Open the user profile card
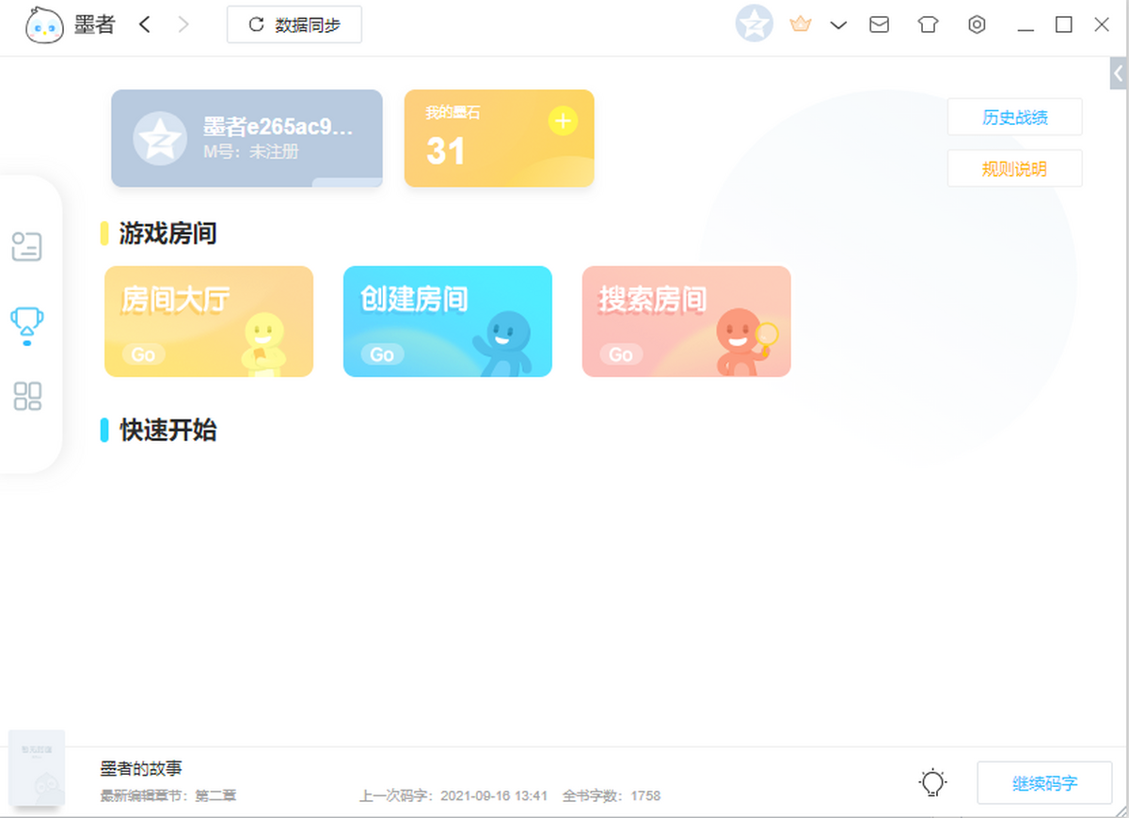Viewport: 1129px width, 818px height. coord(246,138)
